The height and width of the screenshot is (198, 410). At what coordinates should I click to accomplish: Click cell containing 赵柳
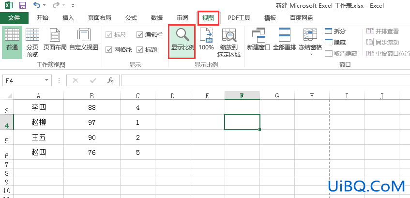tap(39, 122)
